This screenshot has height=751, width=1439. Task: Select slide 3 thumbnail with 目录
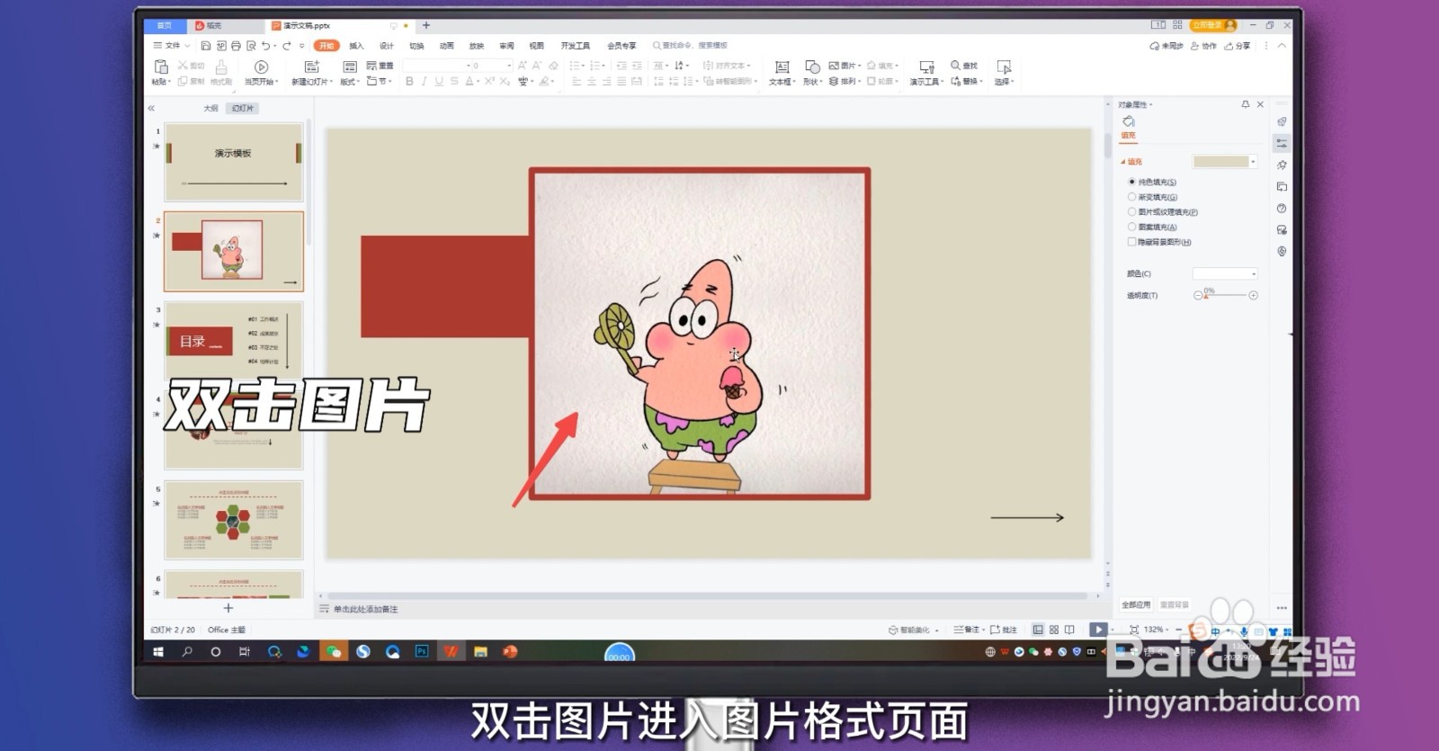click(234, 340)
